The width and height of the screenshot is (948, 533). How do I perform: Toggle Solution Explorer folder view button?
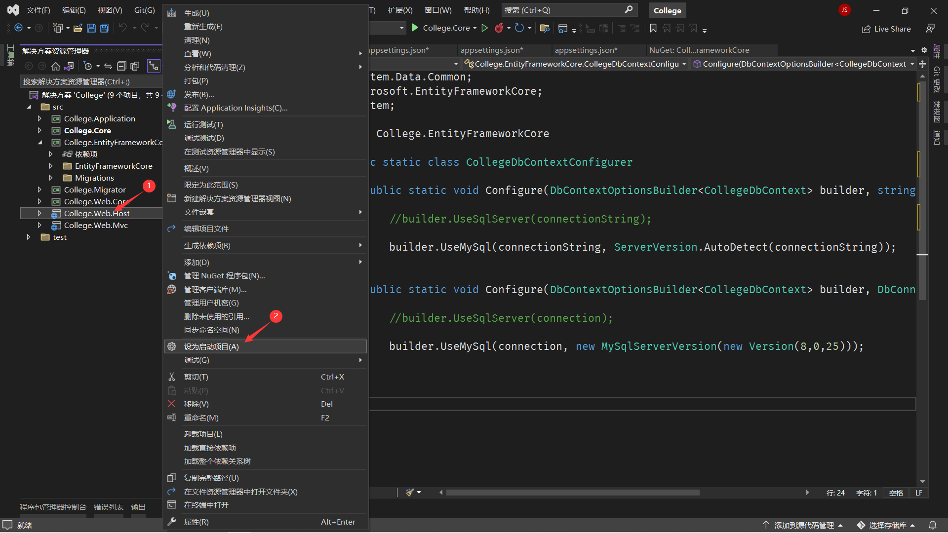click(x=69, y=66)
